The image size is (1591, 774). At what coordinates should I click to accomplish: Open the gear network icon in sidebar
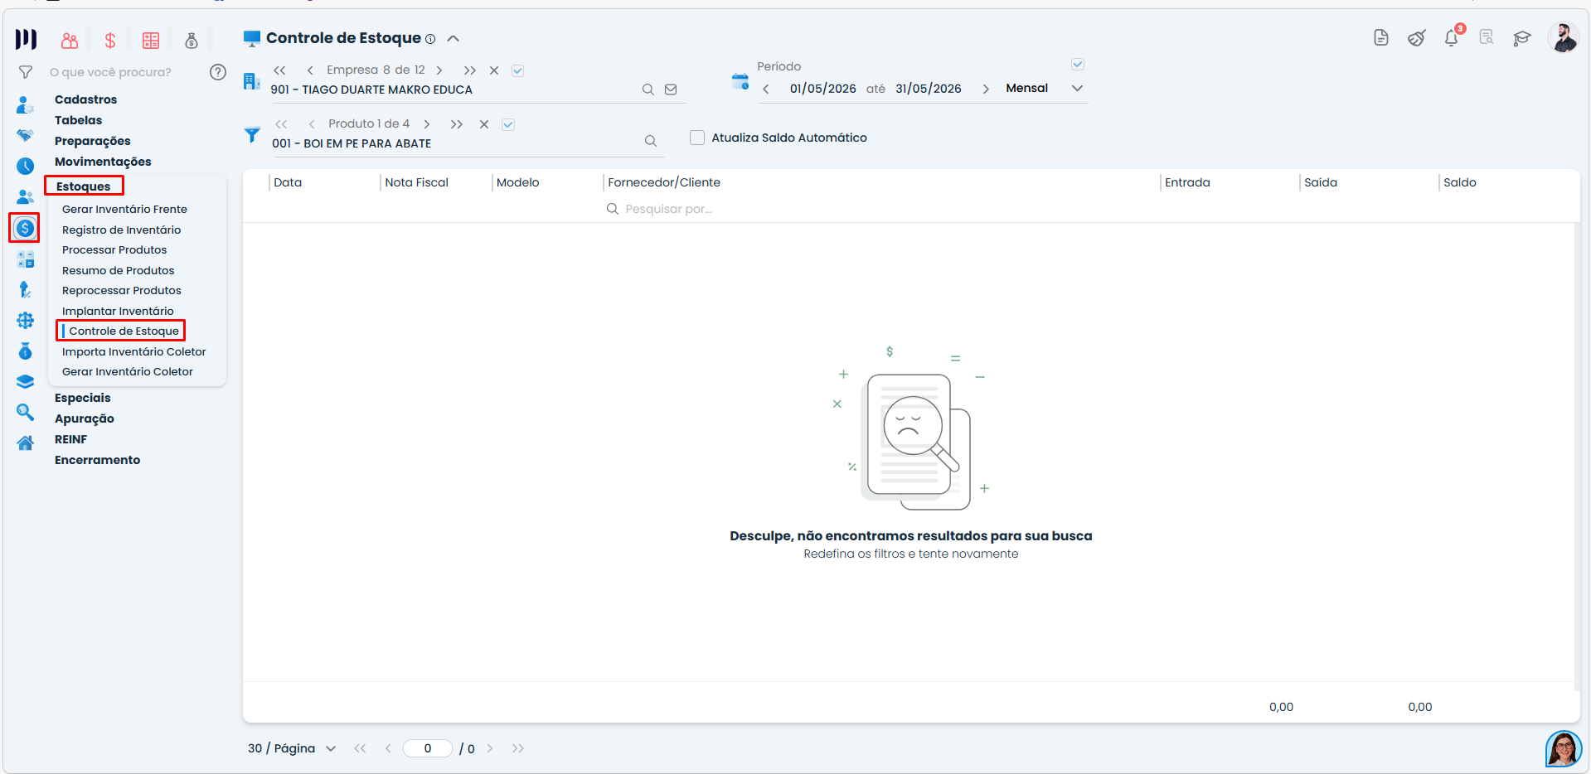tap(25, 320)
